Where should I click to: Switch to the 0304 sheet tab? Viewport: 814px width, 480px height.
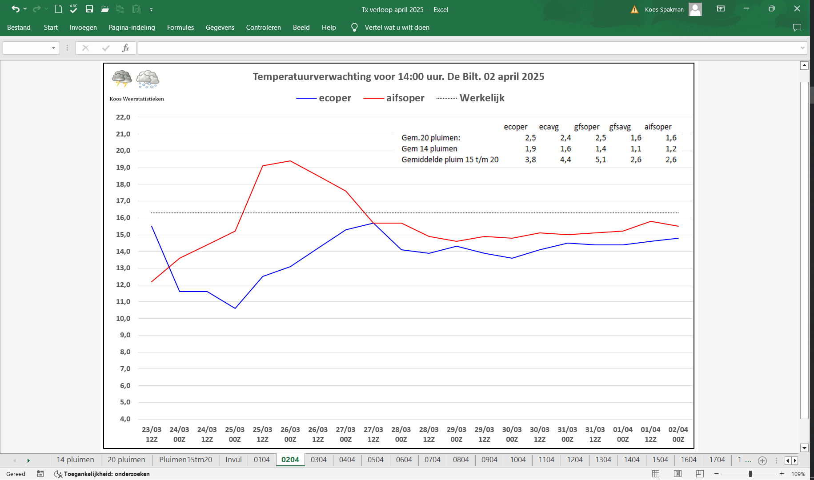(319, 460)
